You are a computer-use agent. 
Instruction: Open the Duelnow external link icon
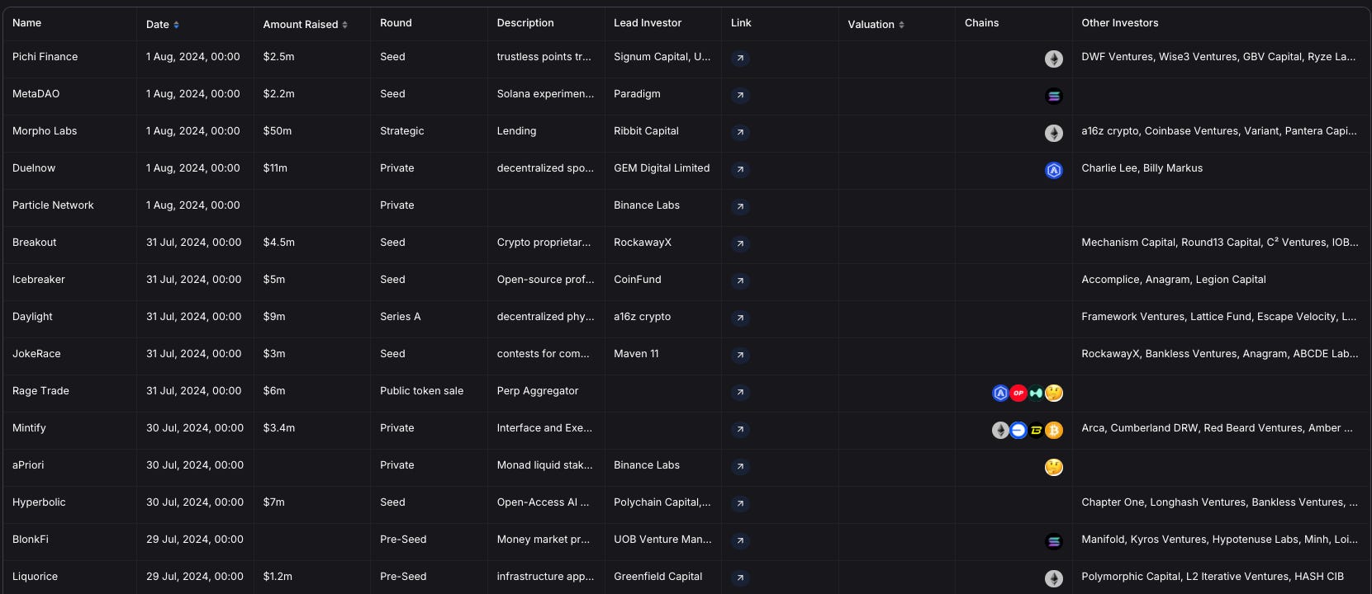(x=741, y=169)
